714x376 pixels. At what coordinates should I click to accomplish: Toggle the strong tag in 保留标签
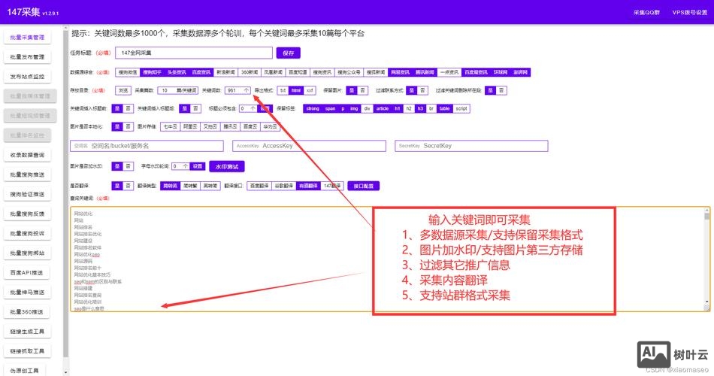tap(313, 108)
